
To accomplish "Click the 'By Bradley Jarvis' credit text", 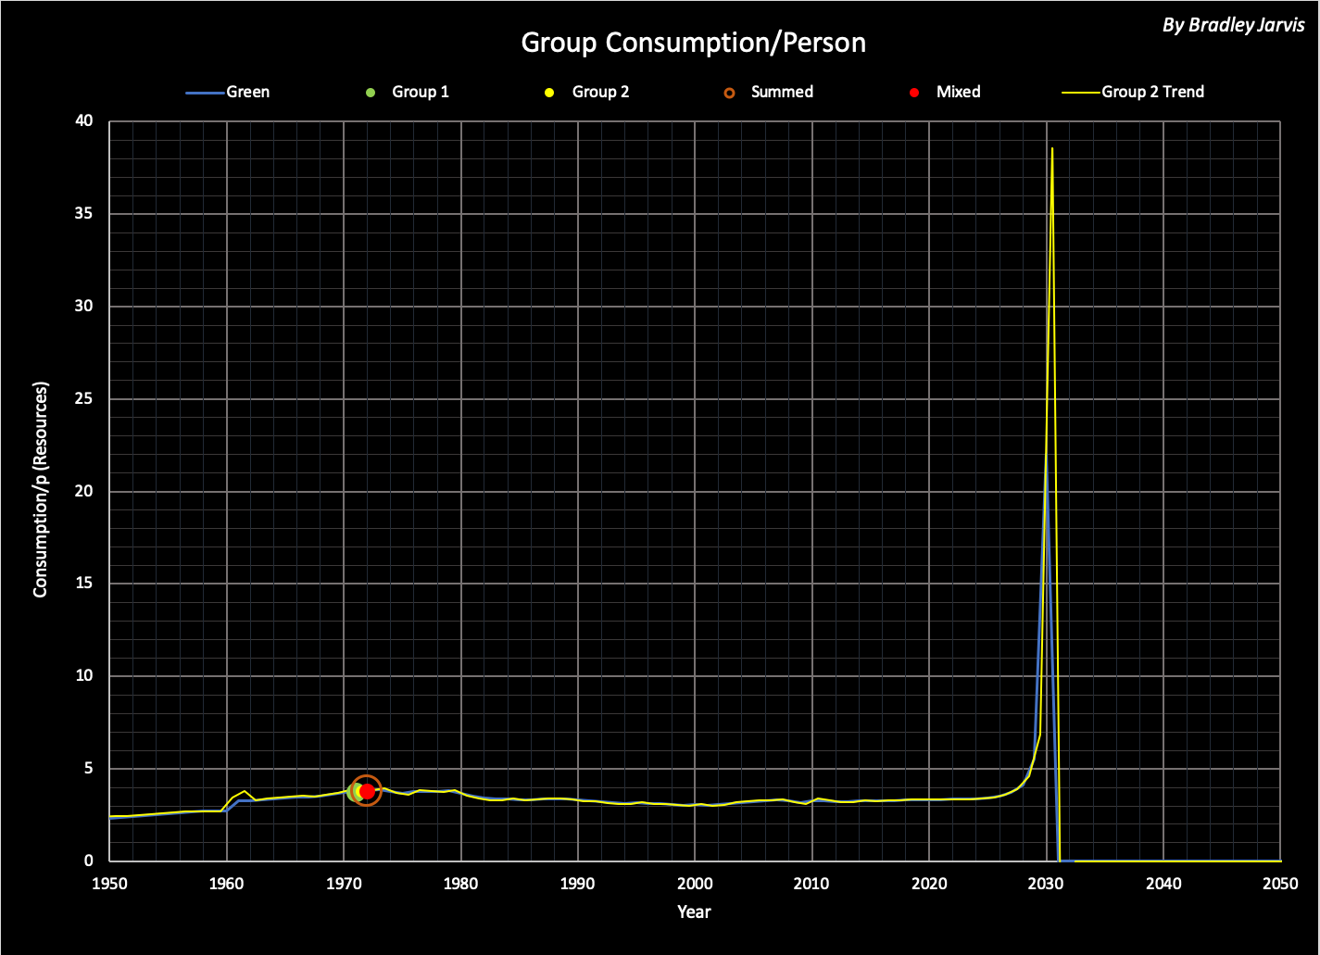I will [x=1233, y=25].
